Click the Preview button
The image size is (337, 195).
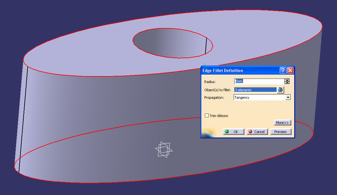point(281,132)
